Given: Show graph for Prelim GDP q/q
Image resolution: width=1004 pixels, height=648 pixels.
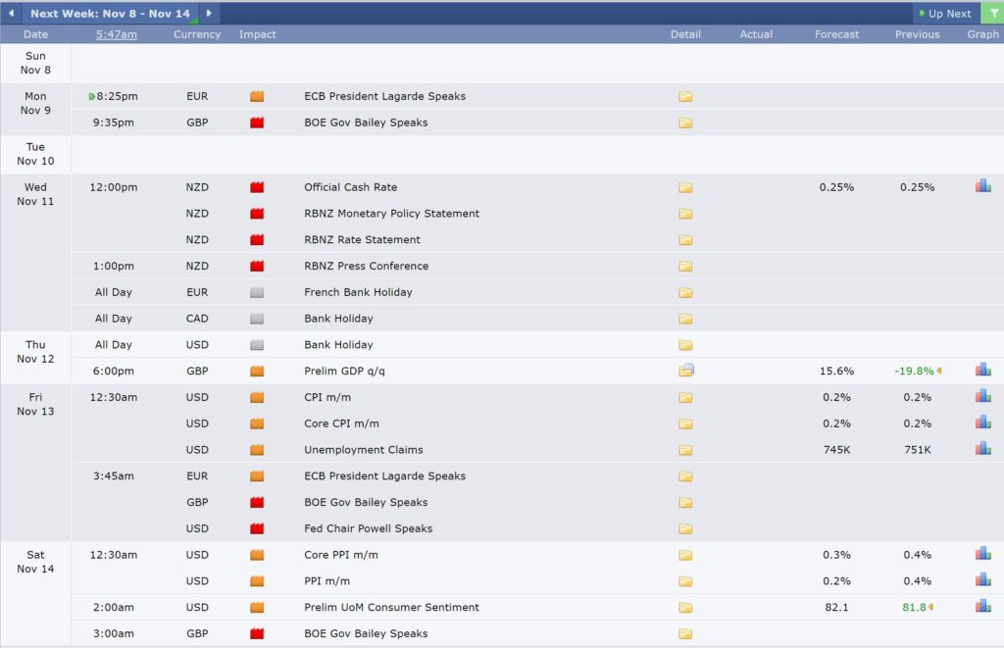Looking at the screenshot, I should click(982, 370).
